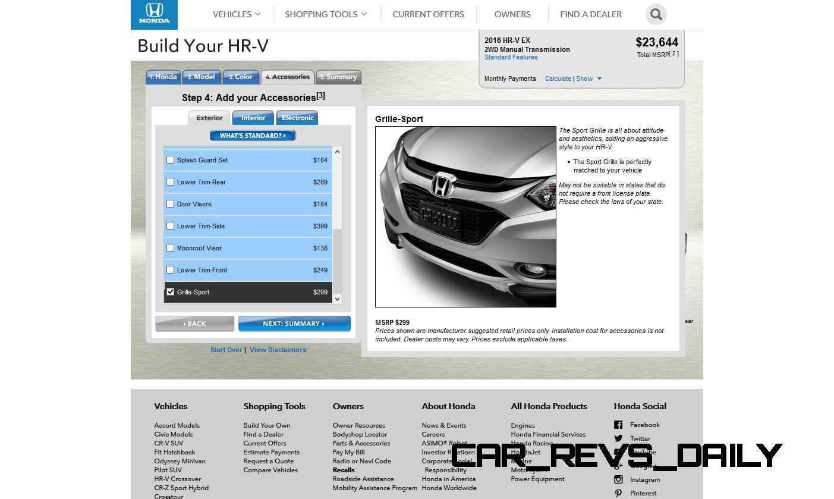Click the Back button
834x499 pixels.
(x=194, y=324)
